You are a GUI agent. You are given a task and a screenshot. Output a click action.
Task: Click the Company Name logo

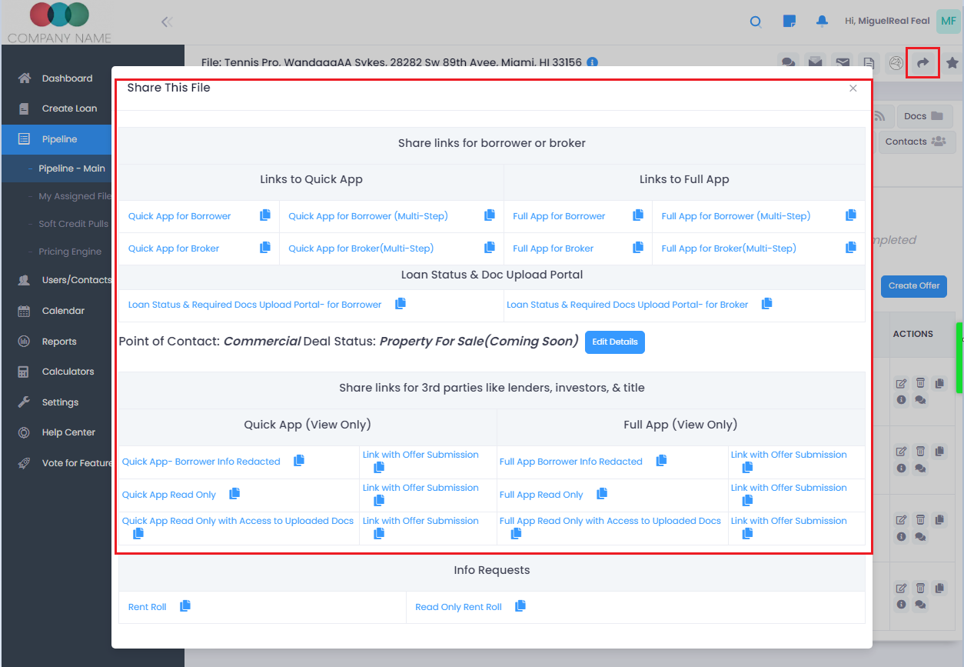click(59, 22)
